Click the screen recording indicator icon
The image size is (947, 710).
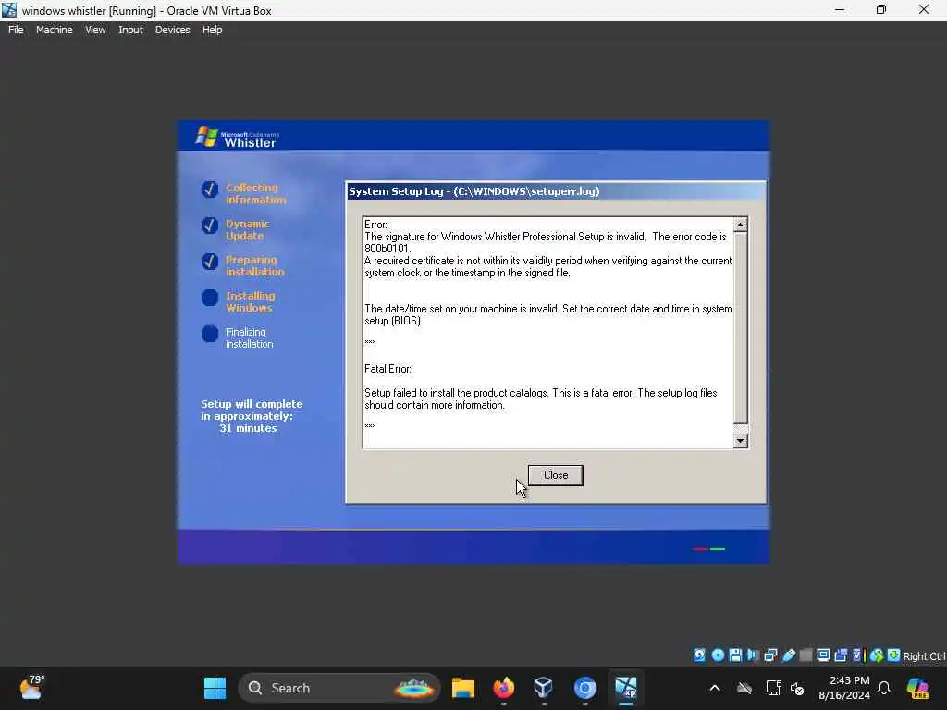click(x=841, y=655)
